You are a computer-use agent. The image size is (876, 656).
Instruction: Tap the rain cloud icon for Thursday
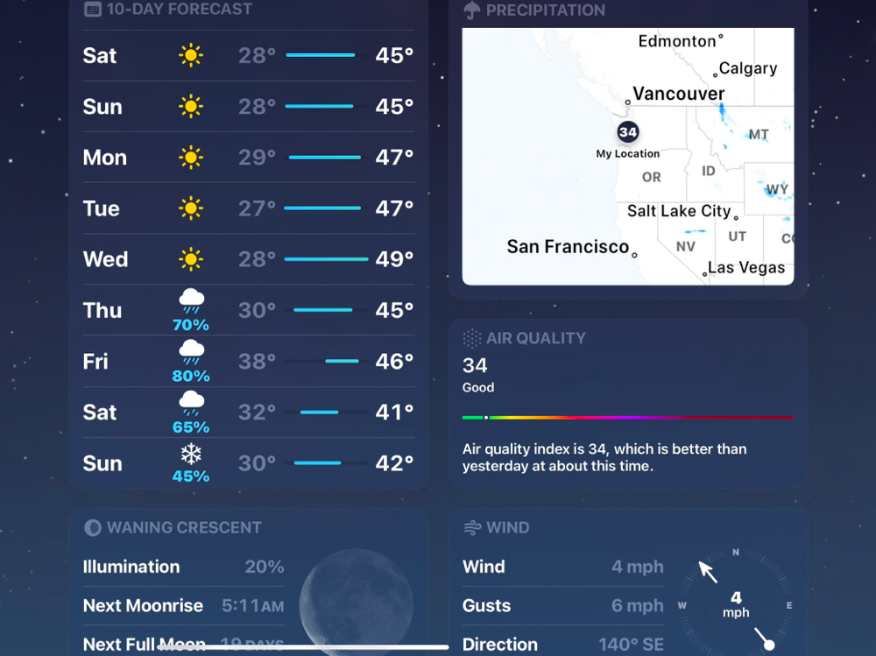(x=191, y=301)
